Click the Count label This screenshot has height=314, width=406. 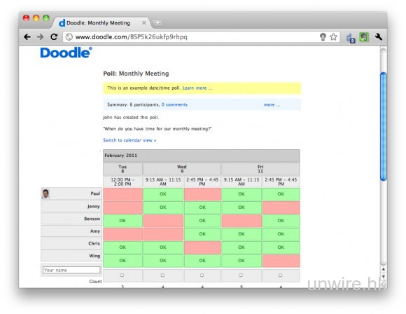click(x=95, y=281)
